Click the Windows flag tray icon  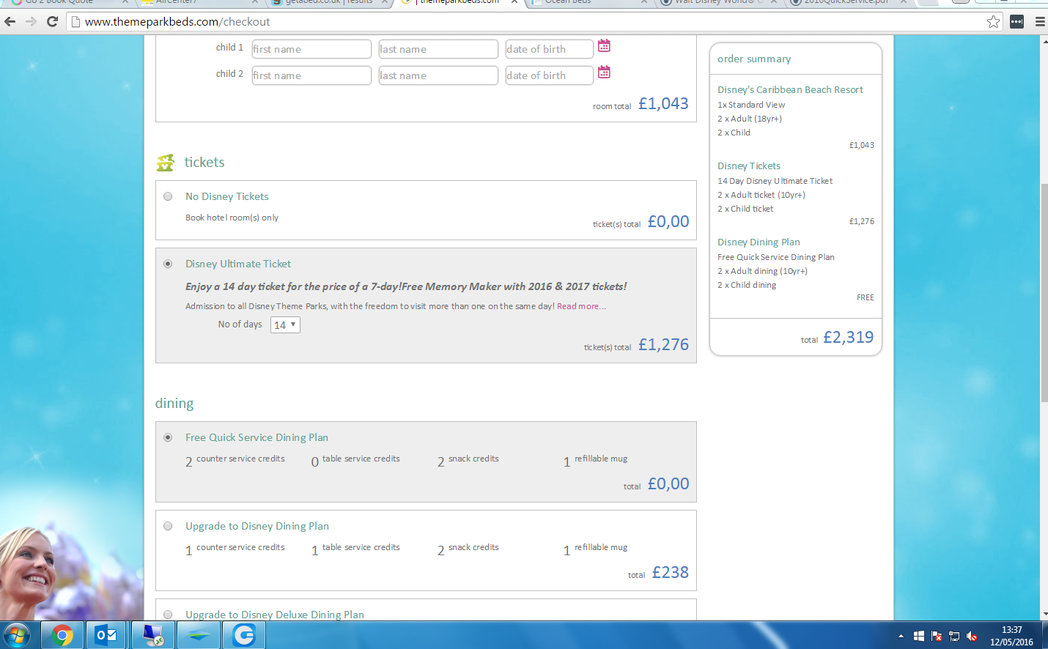(x=919, y=636)
